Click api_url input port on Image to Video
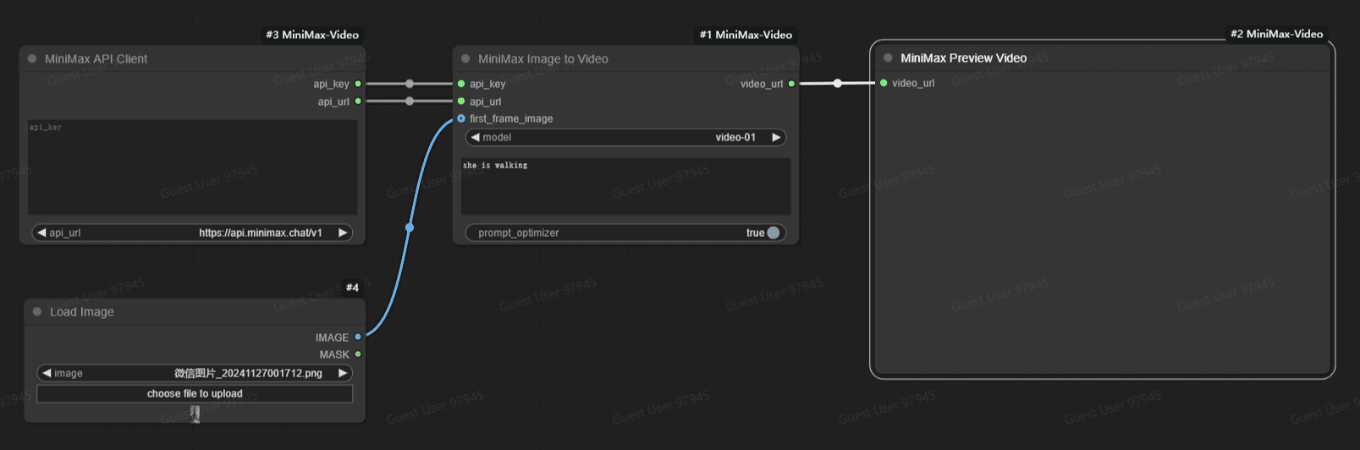The height and width of the screenshot is (450, 1360). pyautogui.click(x=461, y=102)
